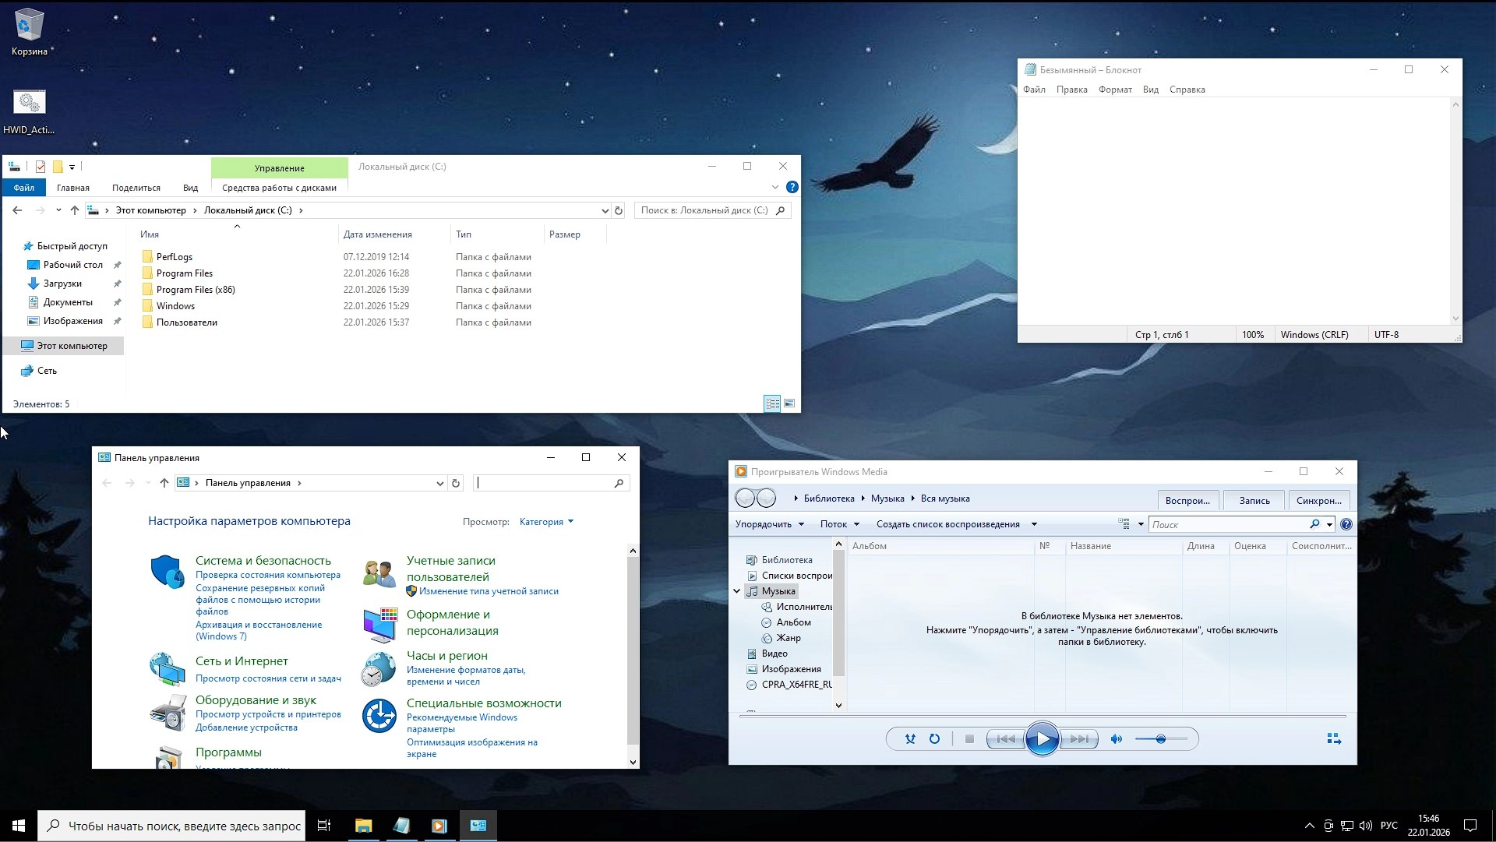Viewport: 1496px width, 842px height.
Task: Open Windows Media Player help
Action: (1346, 523)
